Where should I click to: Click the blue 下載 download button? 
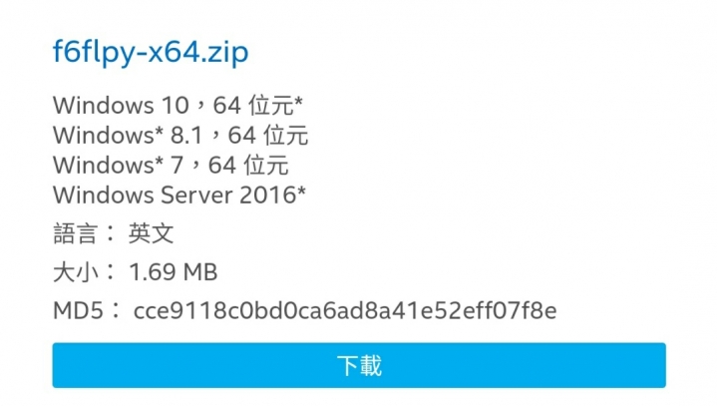(x=359, y=365)
